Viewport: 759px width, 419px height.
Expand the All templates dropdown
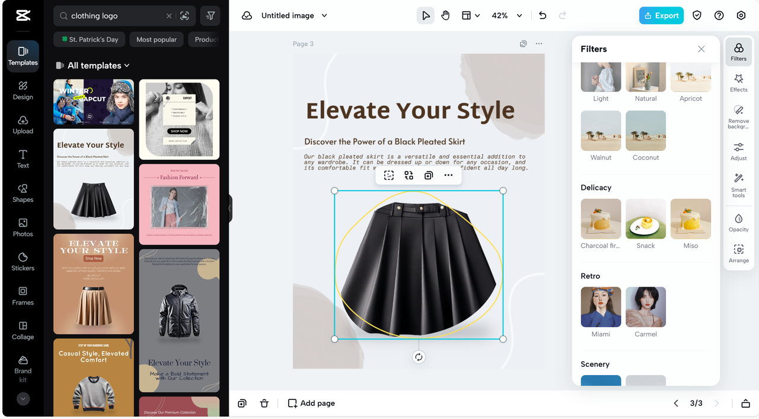tap(98, 65)
